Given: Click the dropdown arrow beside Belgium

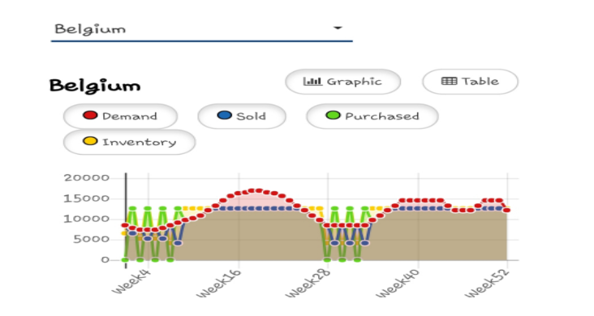Looking at the screenshot, I should (338, 28).
